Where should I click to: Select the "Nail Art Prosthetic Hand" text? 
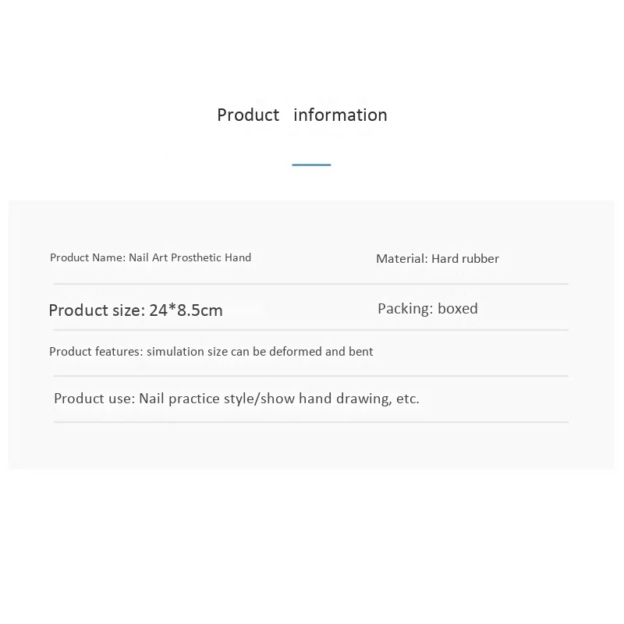(190, 257)
